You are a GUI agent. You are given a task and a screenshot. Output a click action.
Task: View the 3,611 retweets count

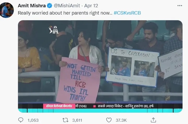(77, 120)
